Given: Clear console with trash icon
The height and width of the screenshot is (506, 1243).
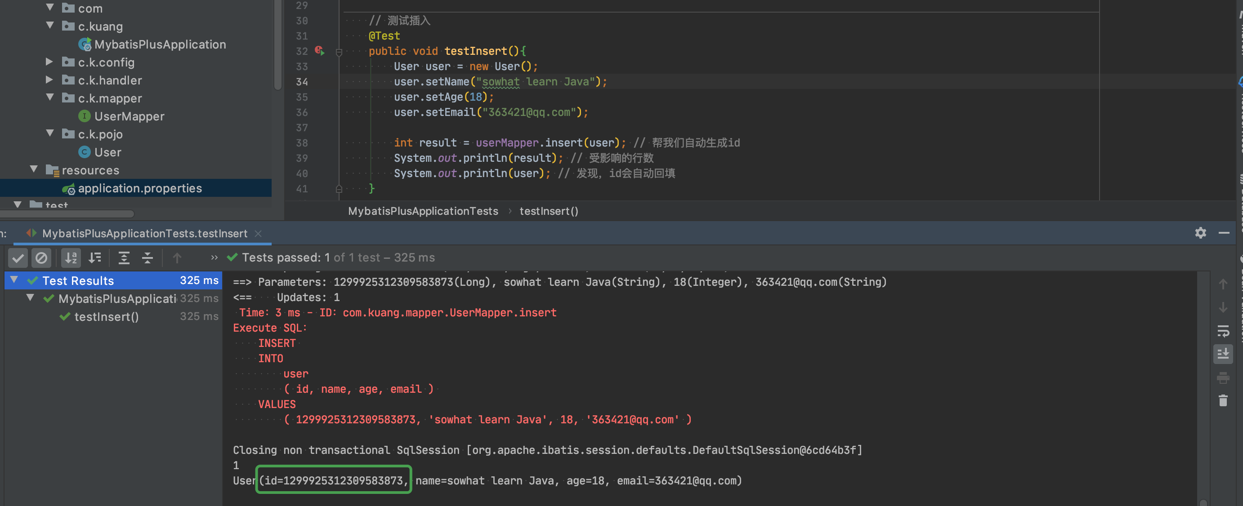Looking at the screenshot, I should coord(1223,401).
